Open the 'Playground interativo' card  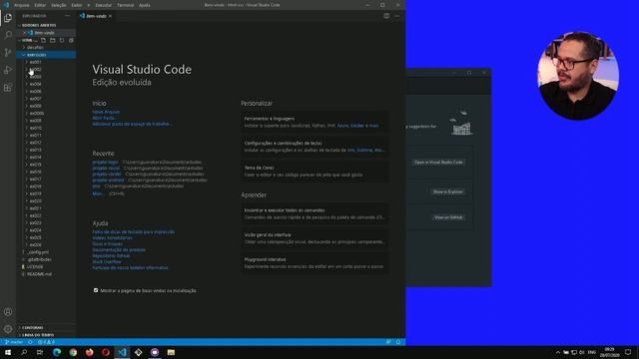tap(315, 263)
